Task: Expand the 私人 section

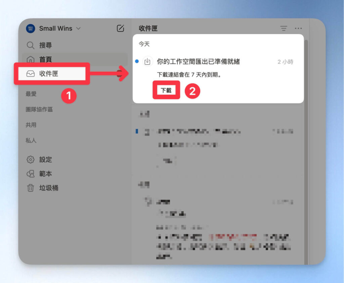Action: 31,140
